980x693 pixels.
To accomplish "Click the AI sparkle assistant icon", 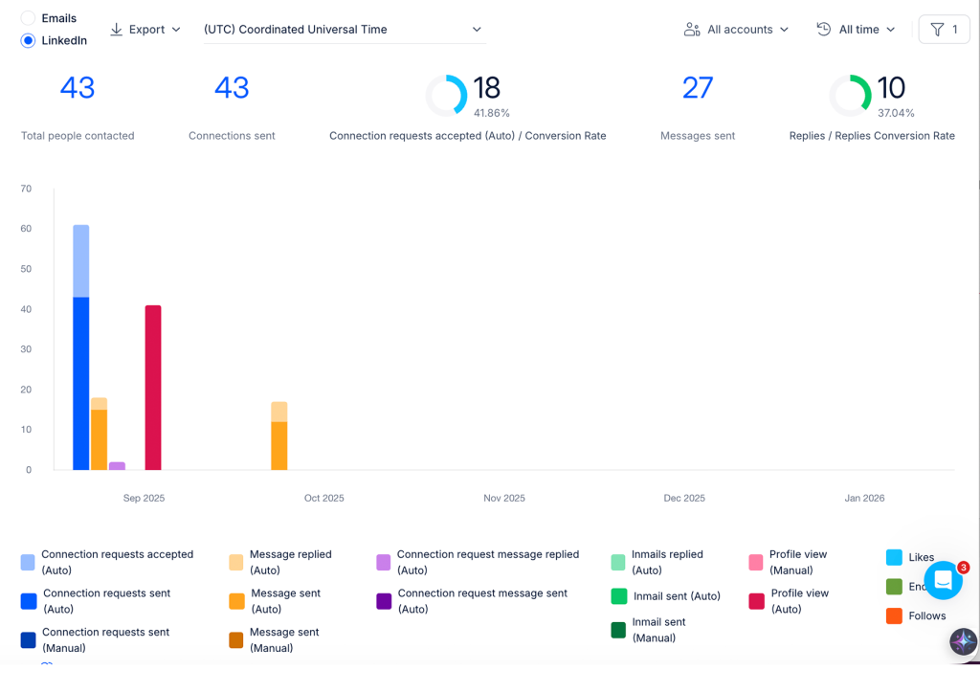I will point(963,641).
